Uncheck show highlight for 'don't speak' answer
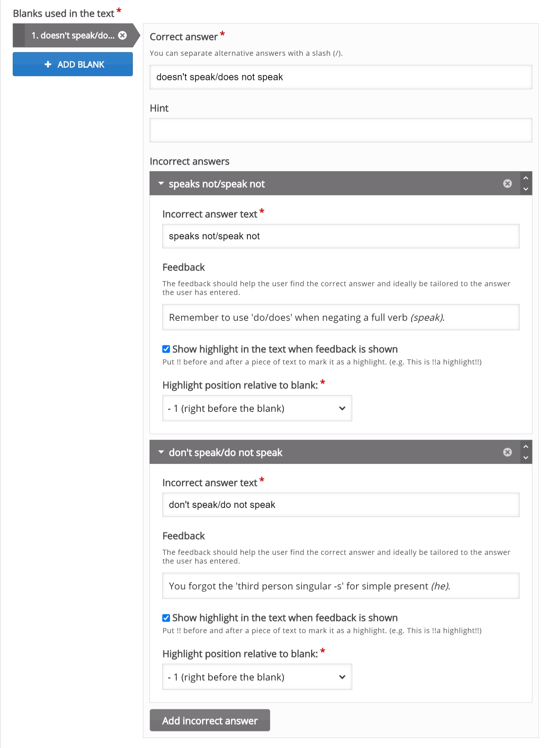This screenshot has height=748, width=548. click(x=166, y=618)
